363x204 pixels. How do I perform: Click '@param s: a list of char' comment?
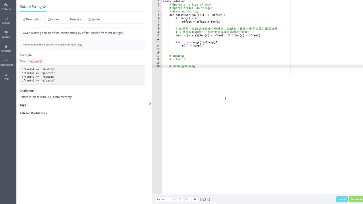[x=190, y=5]
